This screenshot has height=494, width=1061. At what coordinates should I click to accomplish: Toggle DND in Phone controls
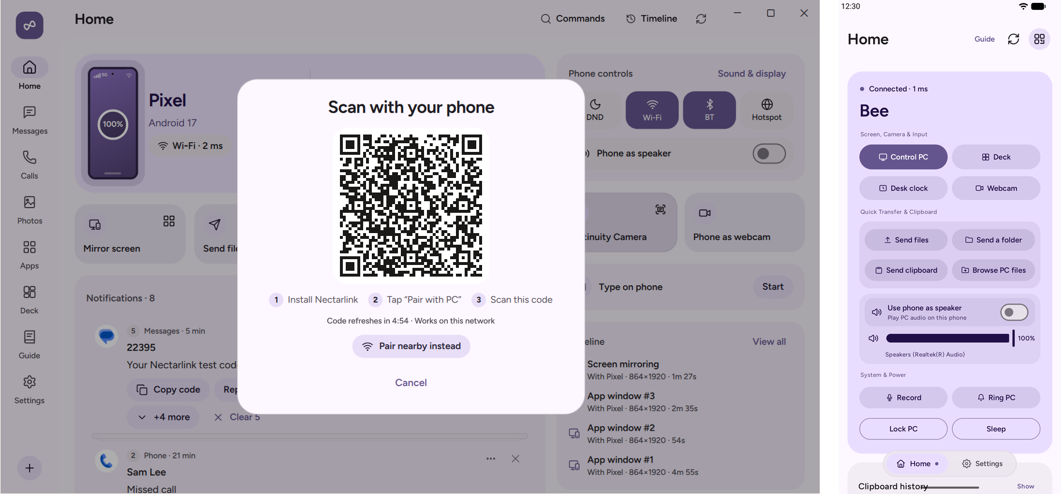[595, 110]
